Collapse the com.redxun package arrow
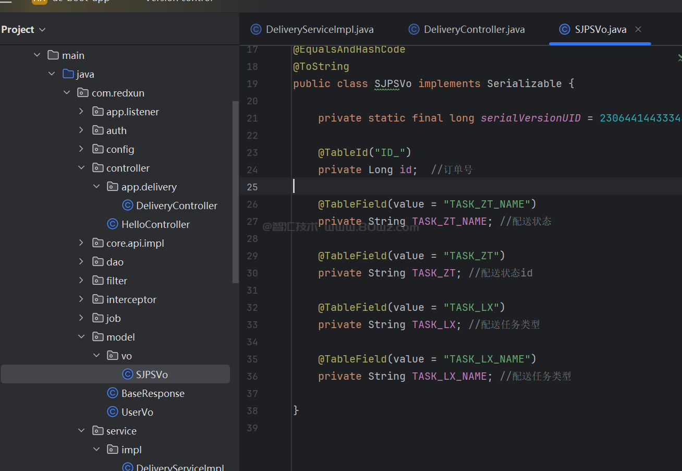The width and height of the screenshot is (682, 471). (x=66, y=93)
